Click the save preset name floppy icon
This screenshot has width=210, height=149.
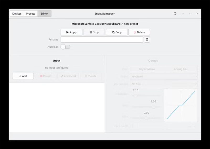click(x=147, y=39)
